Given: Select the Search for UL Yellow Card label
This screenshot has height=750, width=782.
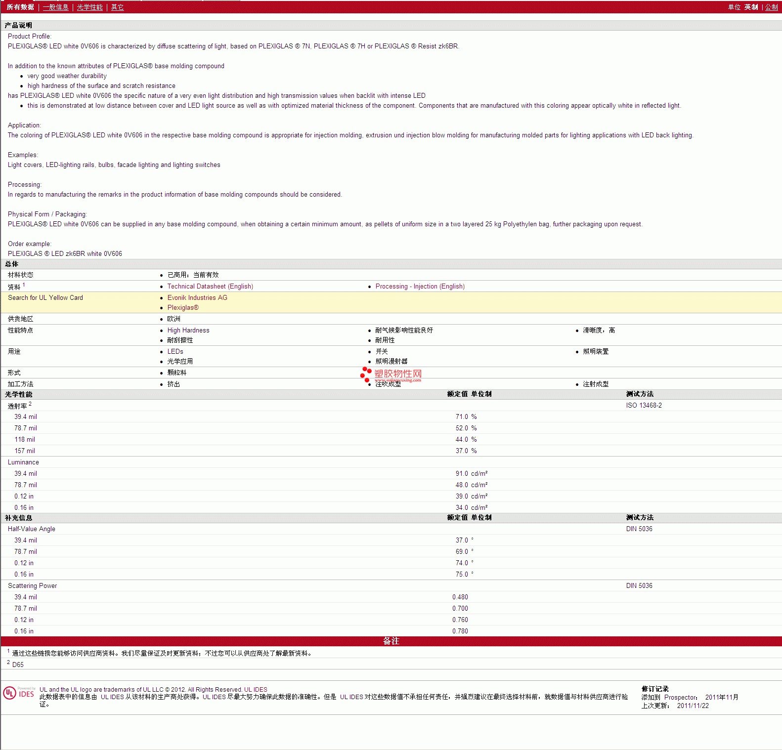Looking at the screenshot, I should point(45,297).
